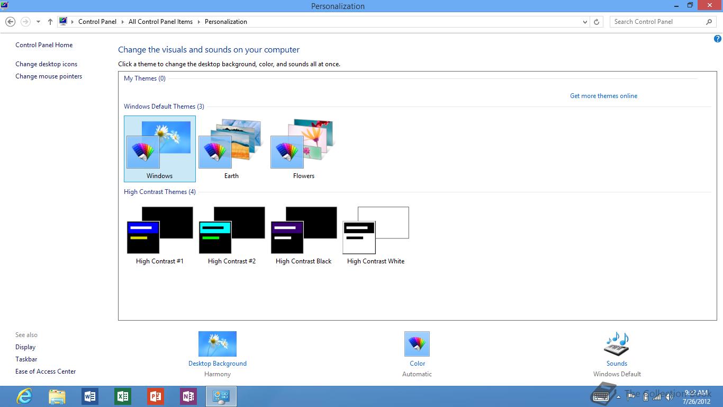
Task: Open Change desktop icons
Action: [x=46, y=64]
